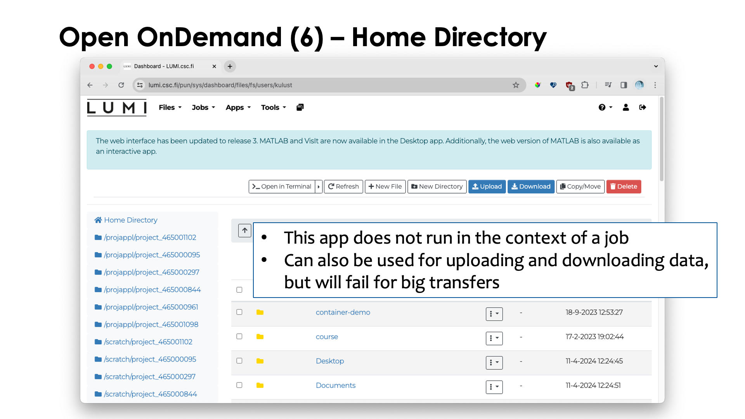Click the log out icon in LUMI navbar

click(643, 107)
